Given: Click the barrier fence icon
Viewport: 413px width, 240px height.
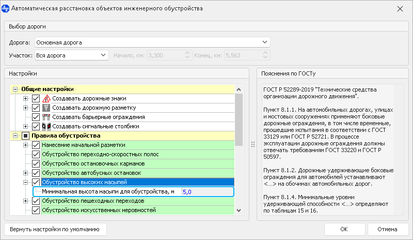Looking at the screenshot, I should click(46, 117).
